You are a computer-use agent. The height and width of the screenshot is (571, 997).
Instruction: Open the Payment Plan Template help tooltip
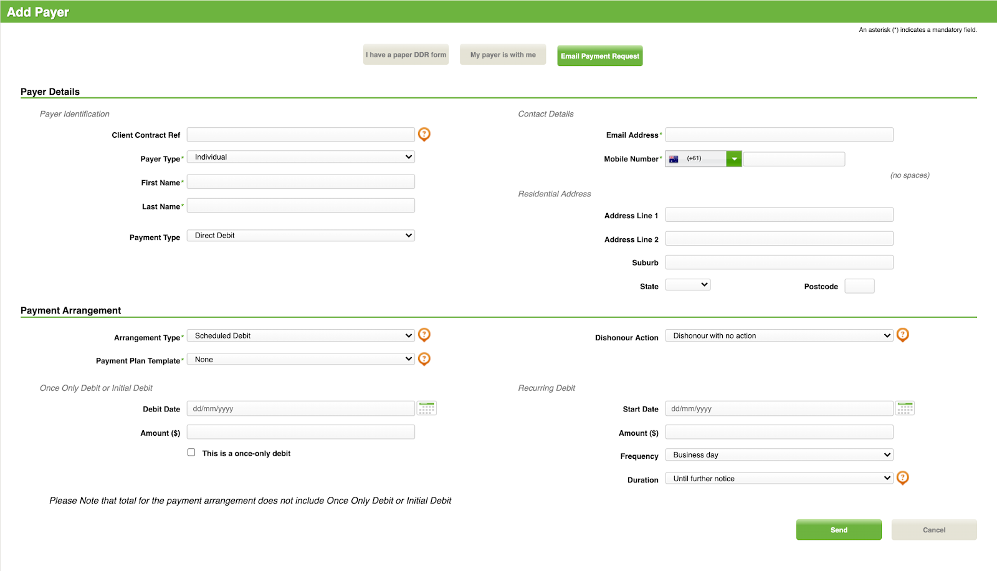424,359
